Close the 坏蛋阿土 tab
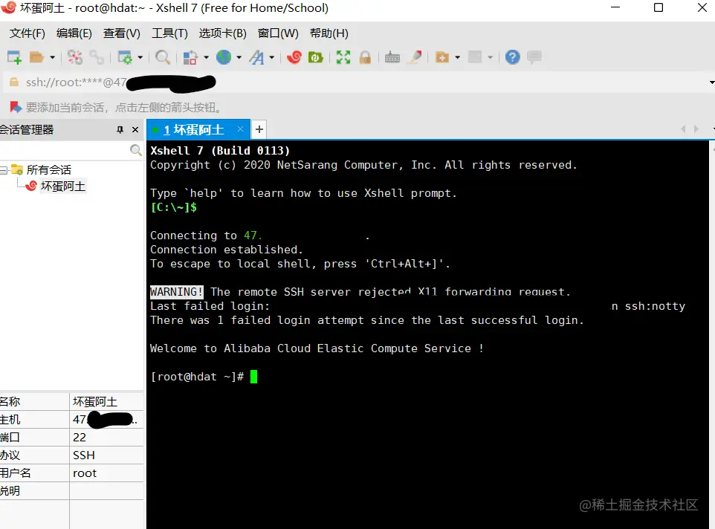The height and width of the screenshot is (529, 715). coord(240,129)
